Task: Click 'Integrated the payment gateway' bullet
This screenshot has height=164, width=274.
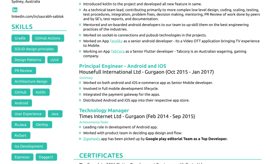Action: pyautogui.click(x=121, y=94)
